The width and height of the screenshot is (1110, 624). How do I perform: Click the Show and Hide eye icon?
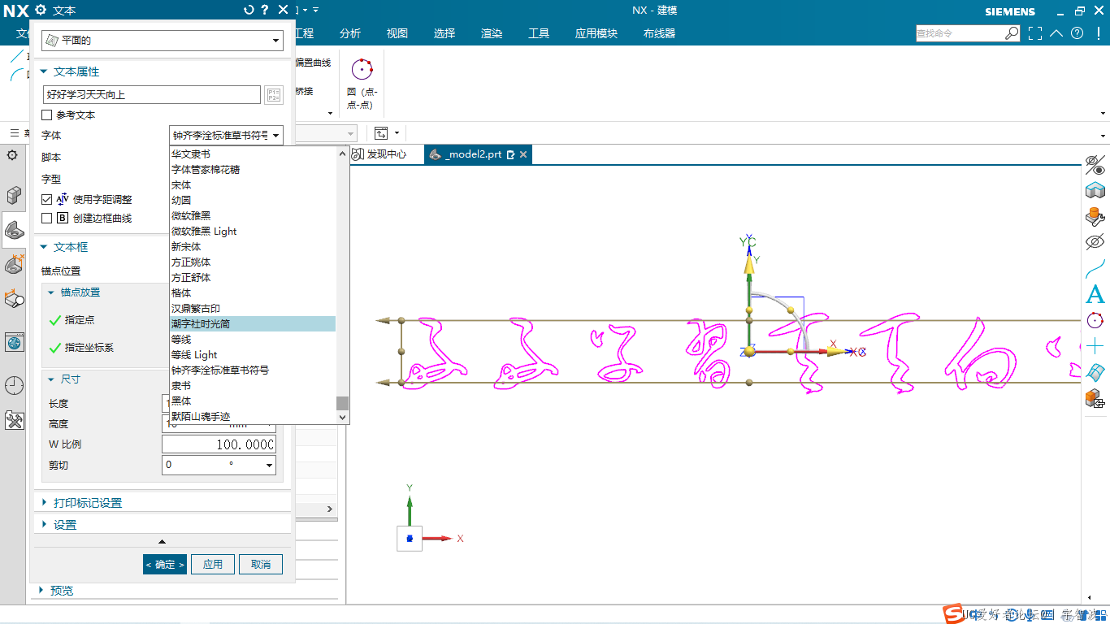click(1095, 166)
